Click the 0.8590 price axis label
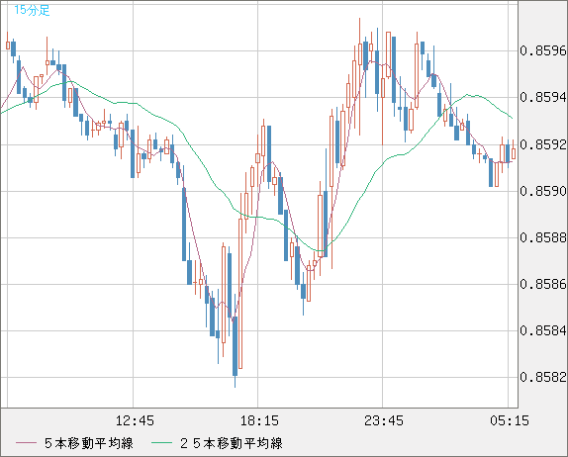 point(543,191)
